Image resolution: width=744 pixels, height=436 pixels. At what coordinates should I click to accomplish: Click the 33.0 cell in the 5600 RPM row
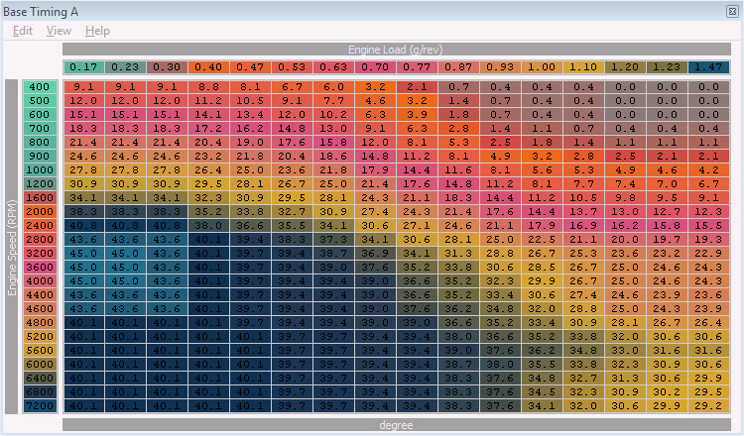click(625, 350)
